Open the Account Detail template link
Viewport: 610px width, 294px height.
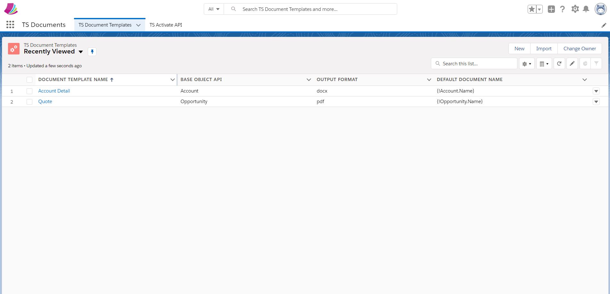point(54,91)
